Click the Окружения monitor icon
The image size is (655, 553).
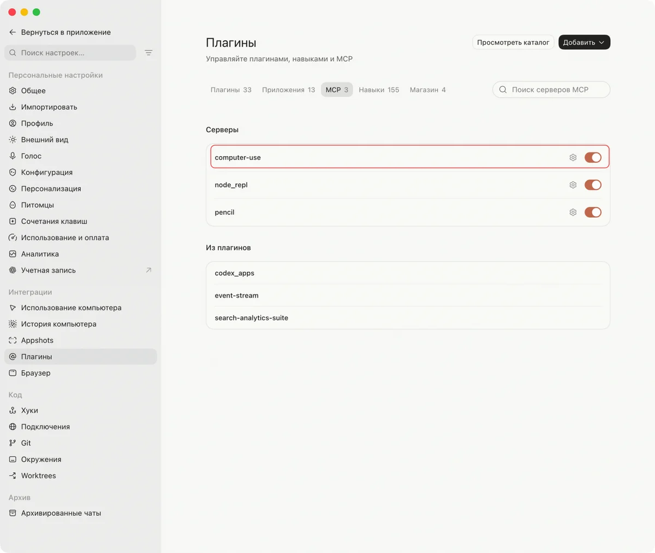coord(13,460)
